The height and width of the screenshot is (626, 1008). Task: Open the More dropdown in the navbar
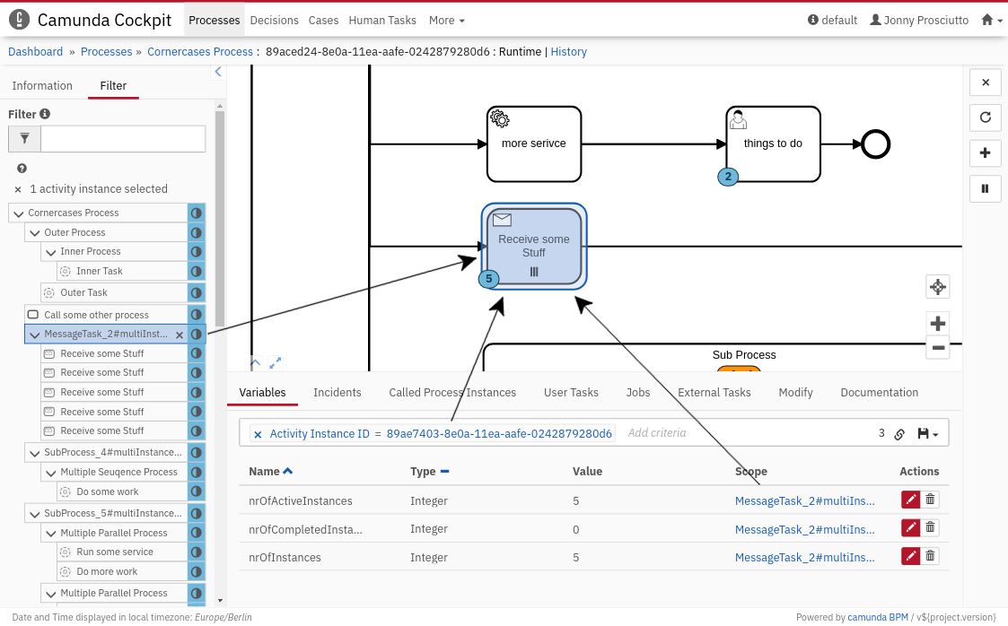pos(446,20)
